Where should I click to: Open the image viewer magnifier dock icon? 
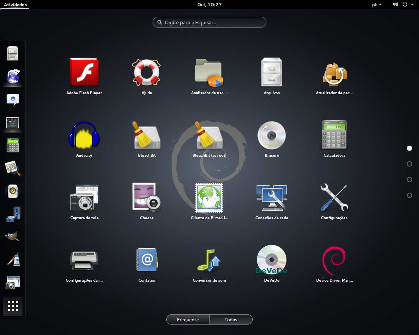(x=13, y=168)
